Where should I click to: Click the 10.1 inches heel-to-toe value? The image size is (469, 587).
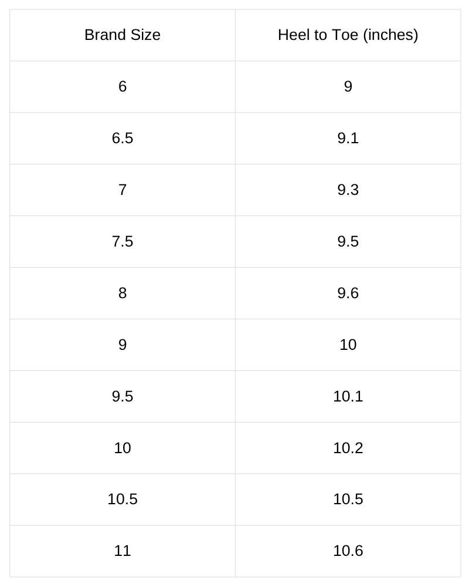[348, 396]
